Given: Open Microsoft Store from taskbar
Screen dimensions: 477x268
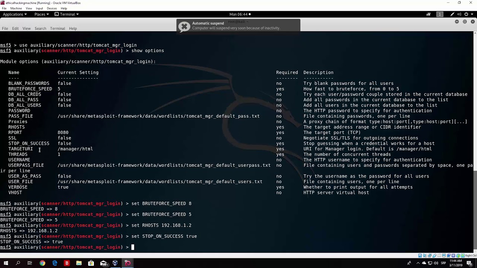Looking at the screenshot, I should pos(91,263).
